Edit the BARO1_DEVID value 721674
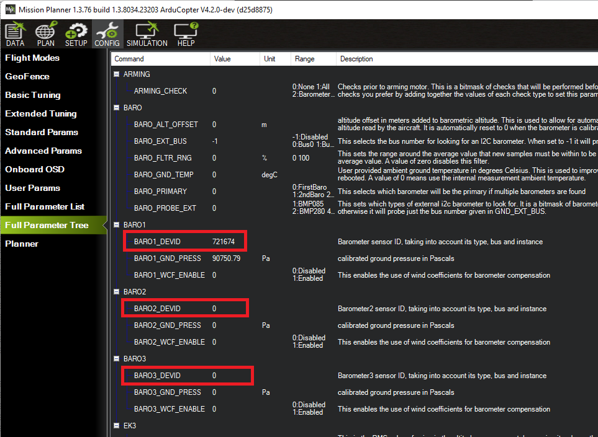Image resolution: width=598 pixels, height=437 pixels. coord(224,242)
